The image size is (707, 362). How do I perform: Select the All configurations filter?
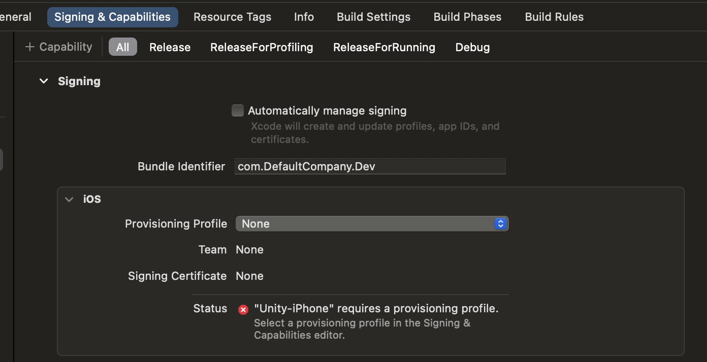(x=122, y=47)
